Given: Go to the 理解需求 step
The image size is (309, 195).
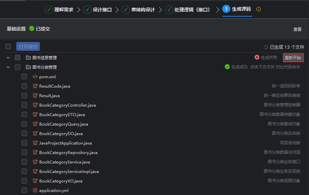Looking at the screenshot, I should pyautogui.click(x=59, y=10).
